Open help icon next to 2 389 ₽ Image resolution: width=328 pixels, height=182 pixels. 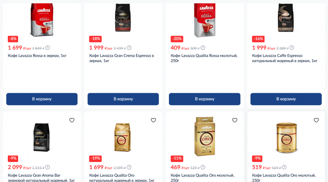point(292,48)
